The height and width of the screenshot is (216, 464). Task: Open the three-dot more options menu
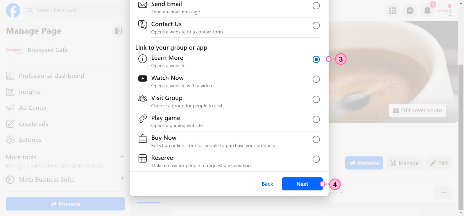(x=443, y=192)
